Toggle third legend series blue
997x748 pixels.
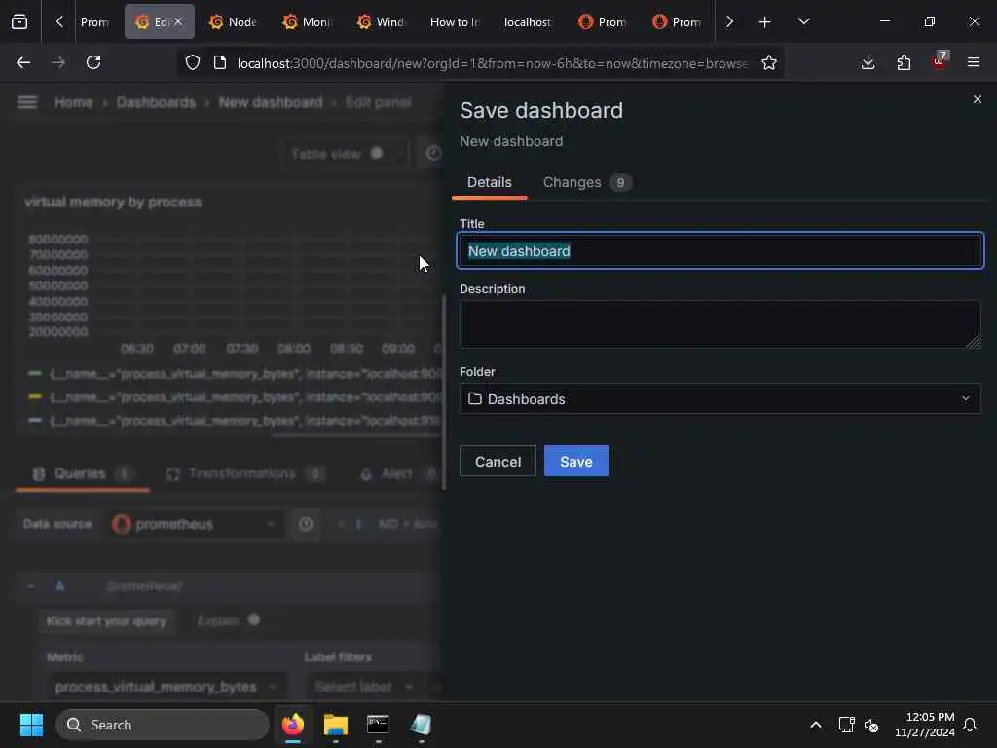(x=35, y=421)
